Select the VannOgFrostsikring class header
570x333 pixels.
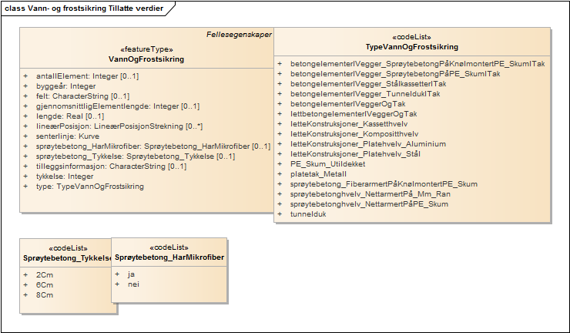point(146,59)
